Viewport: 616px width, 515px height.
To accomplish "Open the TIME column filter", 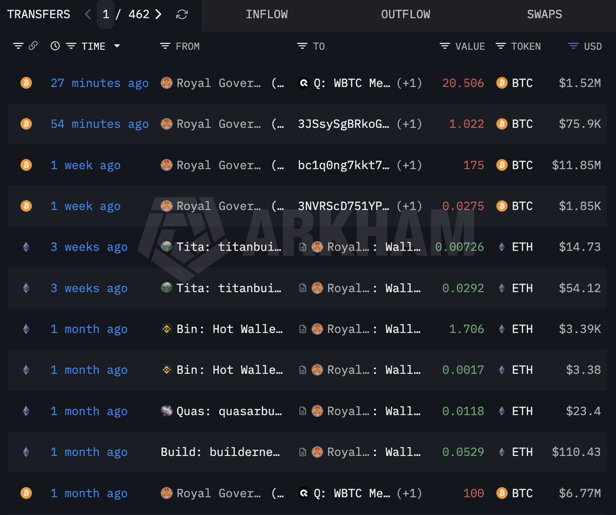I will [x=71, y=46].
